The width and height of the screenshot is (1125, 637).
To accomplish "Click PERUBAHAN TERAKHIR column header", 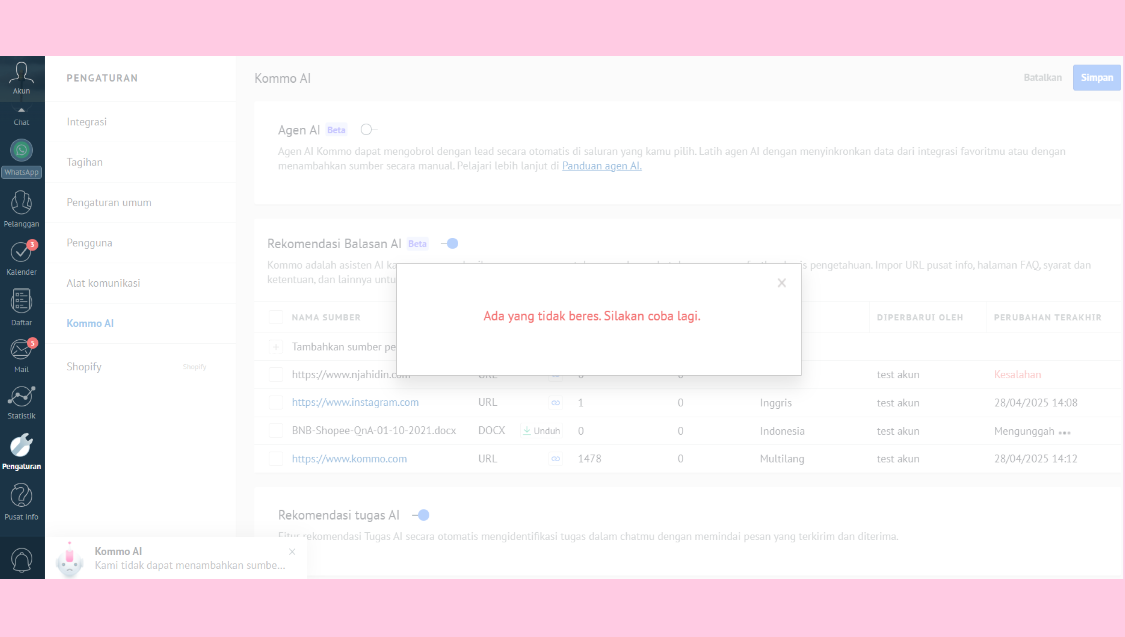I will click(x=1048, y=318).
